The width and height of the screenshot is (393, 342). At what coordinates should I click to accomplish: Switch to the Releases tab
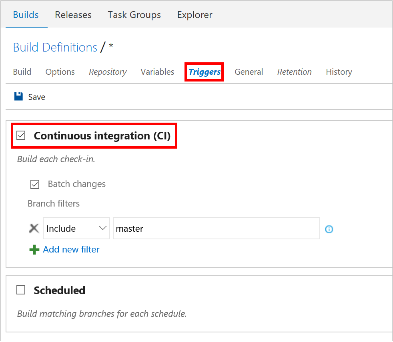click(x=73, y=14)
